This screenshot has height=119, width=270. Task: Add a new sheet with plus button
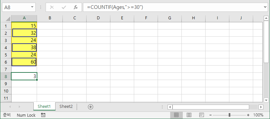click(x=91, y=107)
